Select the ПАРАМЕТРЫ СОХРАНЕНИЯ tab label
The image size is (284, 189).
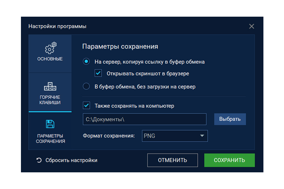50,138
